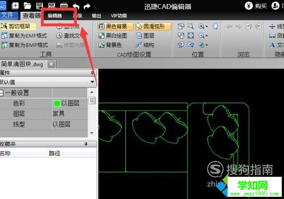Click the 查找文字 tool
This screenshot has height=199, width=284.
(x=70, y=36)
